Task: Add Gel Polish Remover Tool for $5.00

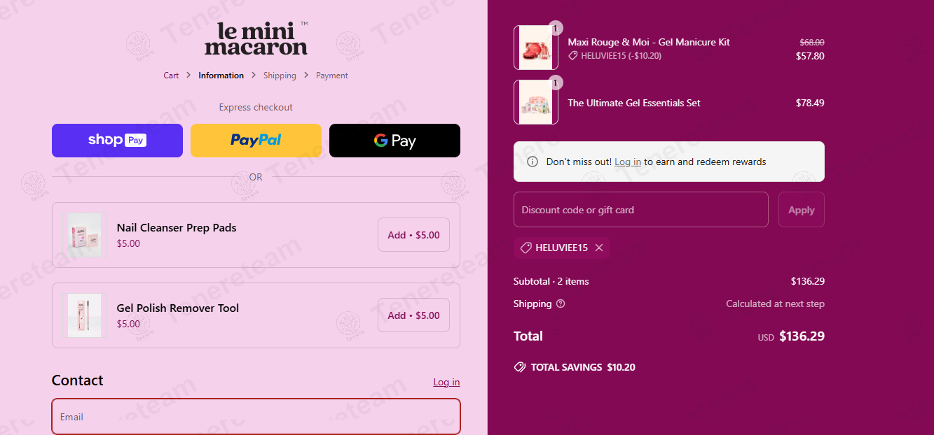Action: pos(413,315)
